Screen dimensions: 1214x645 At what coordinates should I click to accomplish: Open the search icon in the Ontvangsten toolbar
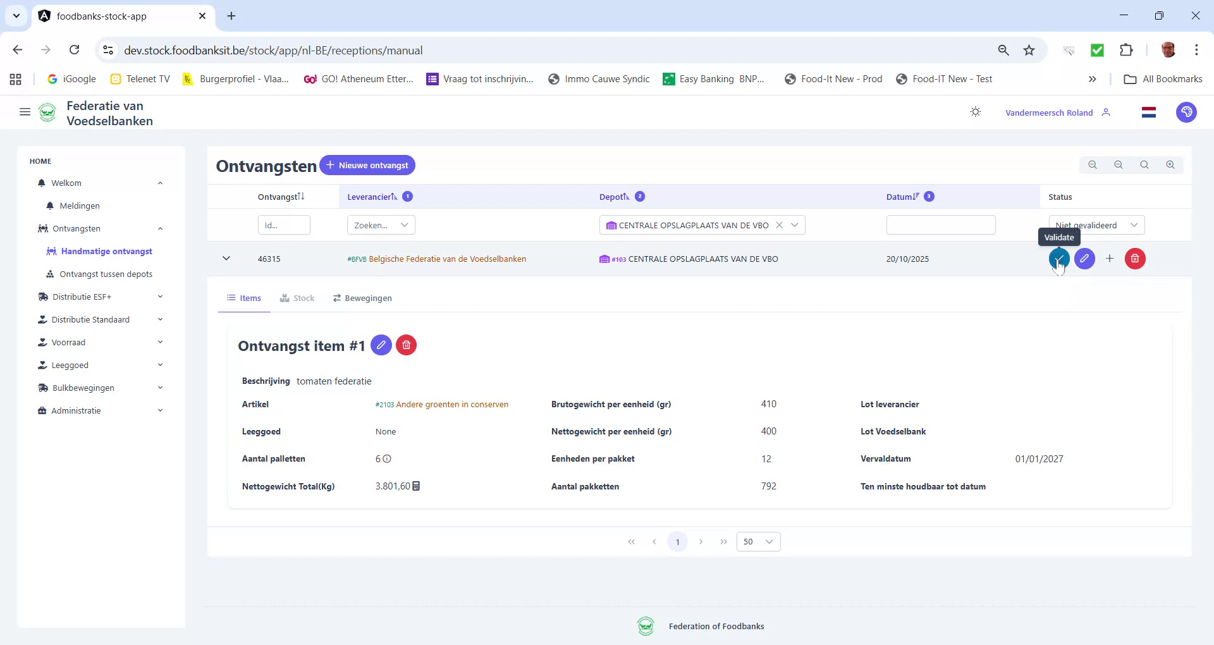[x=1144, y=164]
